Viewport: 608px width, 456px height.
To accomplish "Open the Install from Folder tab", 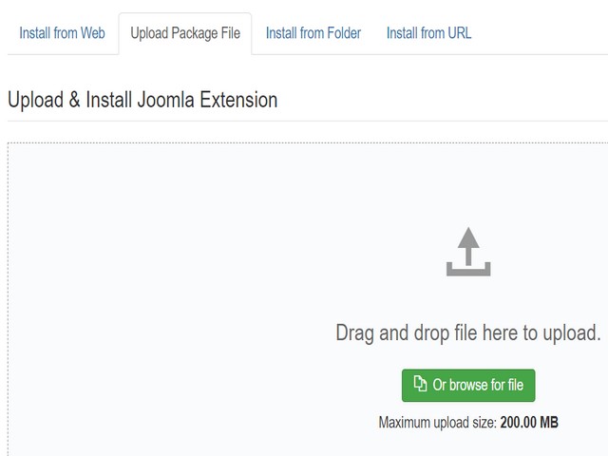I will [x=313, y=33].
